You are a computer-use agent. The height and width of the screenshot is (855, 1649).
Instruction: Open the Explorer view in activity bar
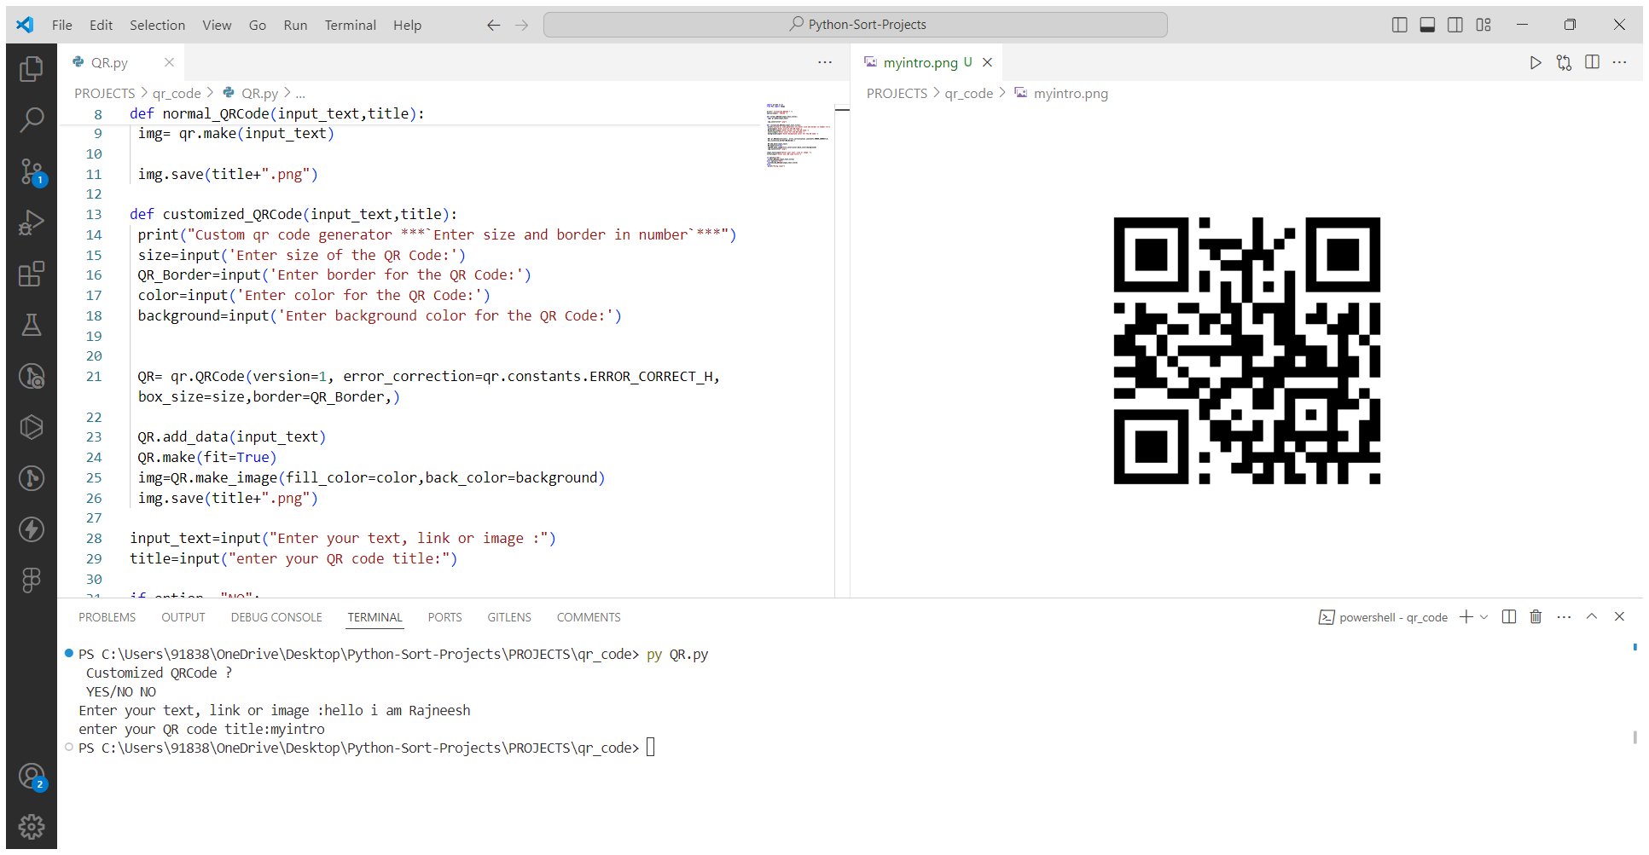pyautogui.click(x=32, y=68)
